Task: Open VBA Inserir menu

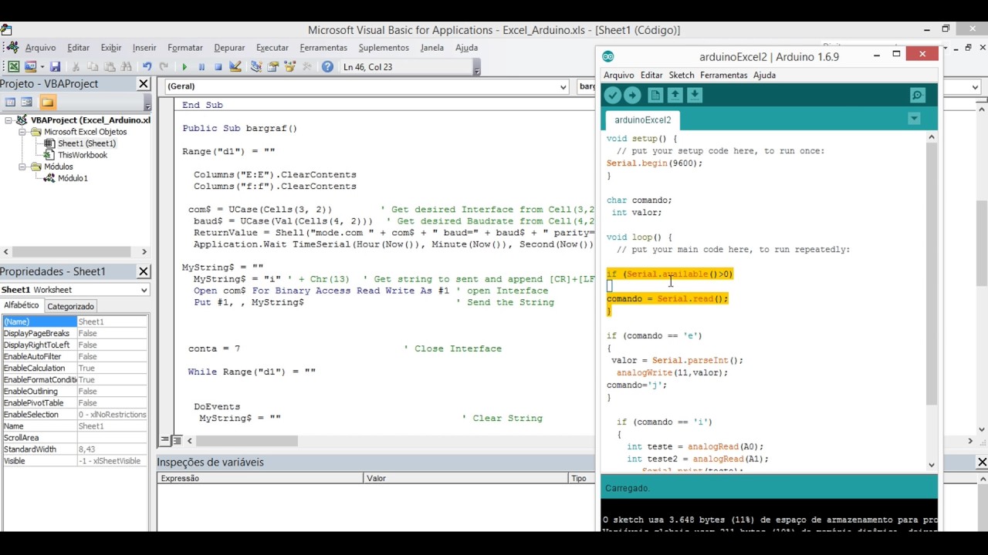Action: click(x=144, y=48)
